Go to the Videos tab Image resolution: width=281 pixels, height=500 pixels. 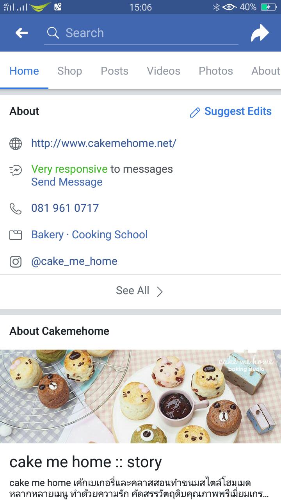click(x=164, y=71)
